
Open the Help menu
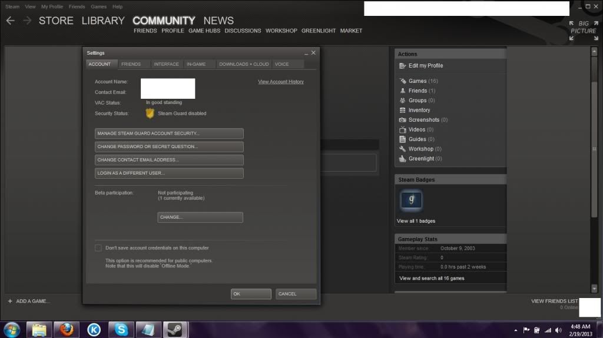[x=117, y=6]
